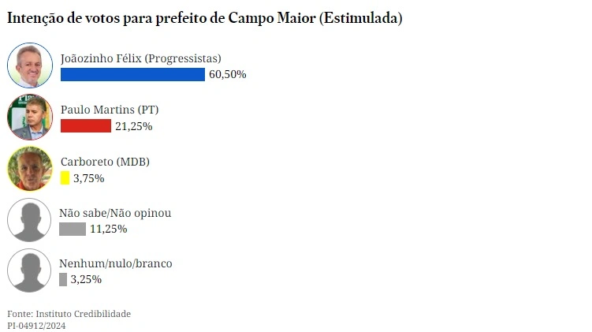
Task: Click the gray 11,25% bar
Action: click(x=73, y=229)
